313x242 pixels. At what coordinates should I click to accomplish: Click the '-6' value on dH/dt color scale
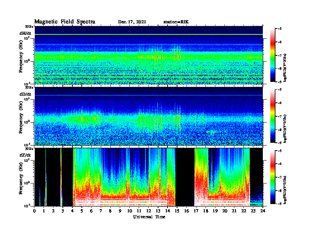coord(280,42)
